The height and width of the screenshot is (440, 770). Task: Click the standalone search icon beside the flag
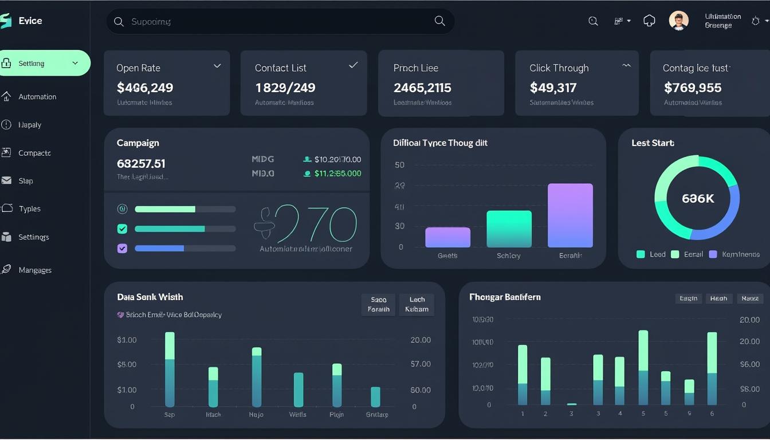pos(594,21)
